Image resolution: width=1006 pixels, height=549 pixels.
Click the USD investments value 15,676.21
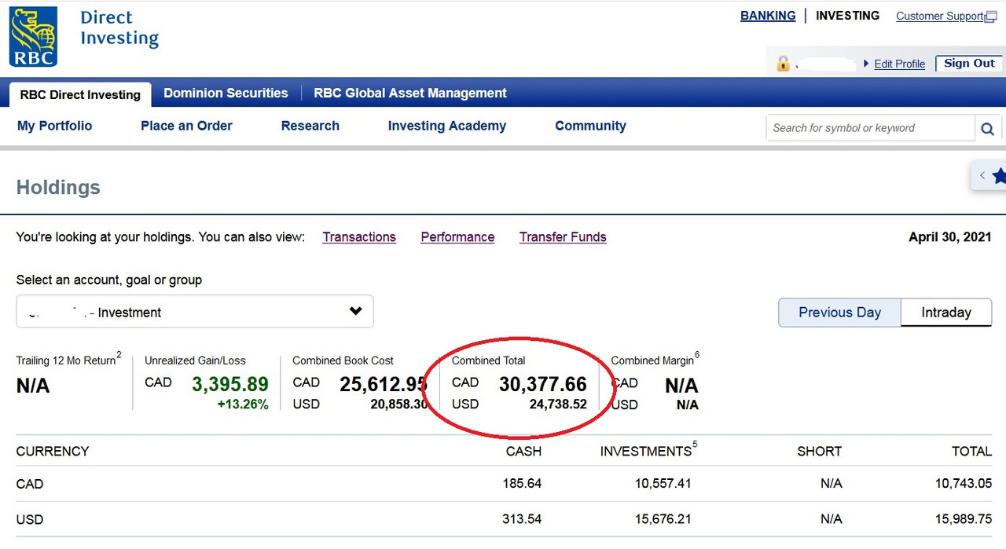point(663,519)
